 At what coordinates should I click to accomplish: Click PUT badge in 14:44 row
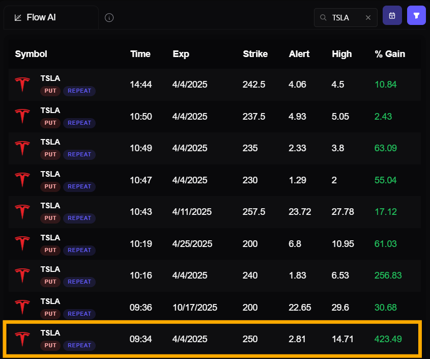click(50, 91)
